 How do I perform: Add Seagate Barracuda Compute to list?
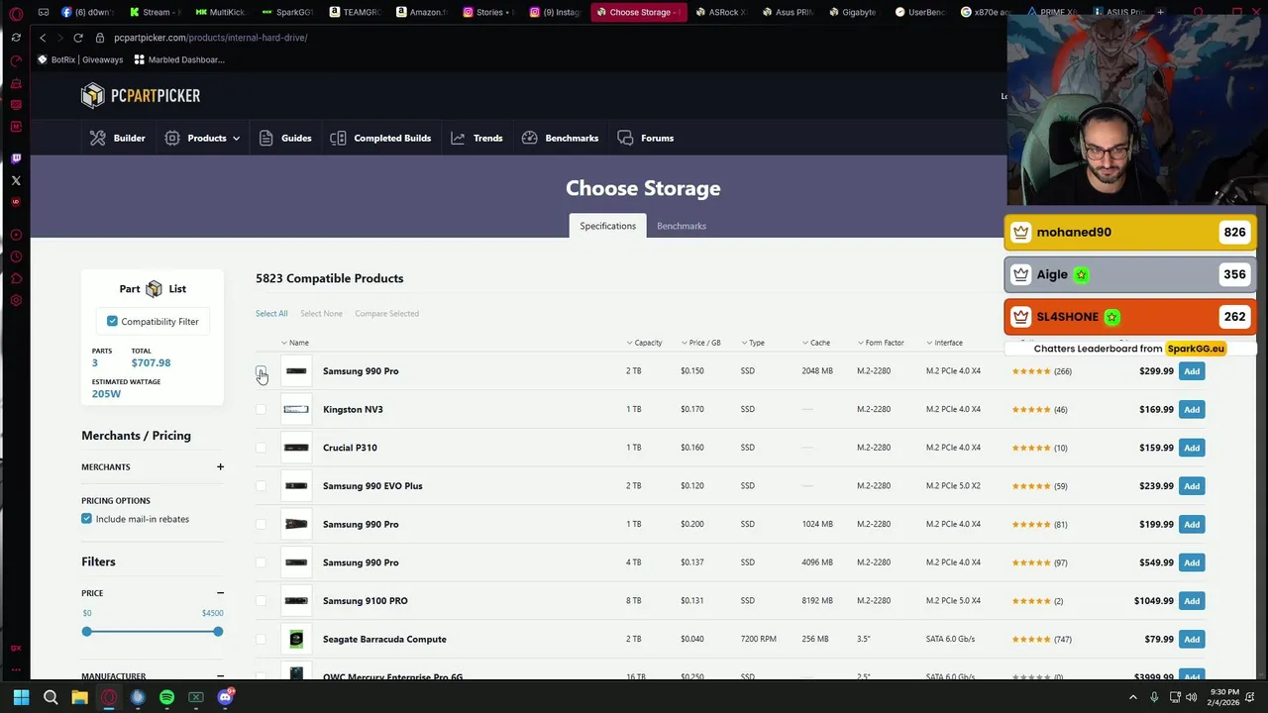coord(1192,639)
